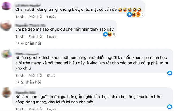Click the "1 ngày" timestamp on the first comment
Viewport: 174px width, 111px height.
point(51,16)
